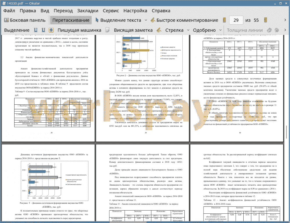Click the page number field showing 29

(x=236, y=20)
